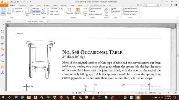The image size is (179, 100).
Task: Insert a Link
Action: [x=113, y=9]
